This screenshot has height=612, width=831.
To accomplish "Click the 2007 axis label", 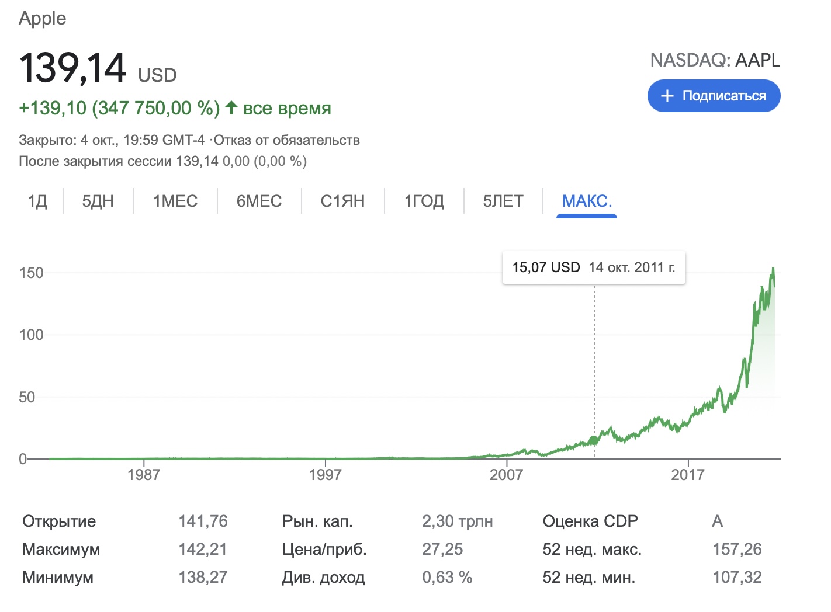I will click(x=506, y=474).
